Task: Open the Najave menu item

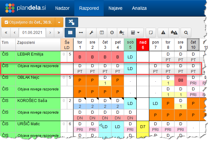Action: click(x=115, y=8)
